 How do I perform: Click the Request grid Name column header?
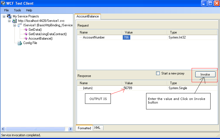pos(100,32)
